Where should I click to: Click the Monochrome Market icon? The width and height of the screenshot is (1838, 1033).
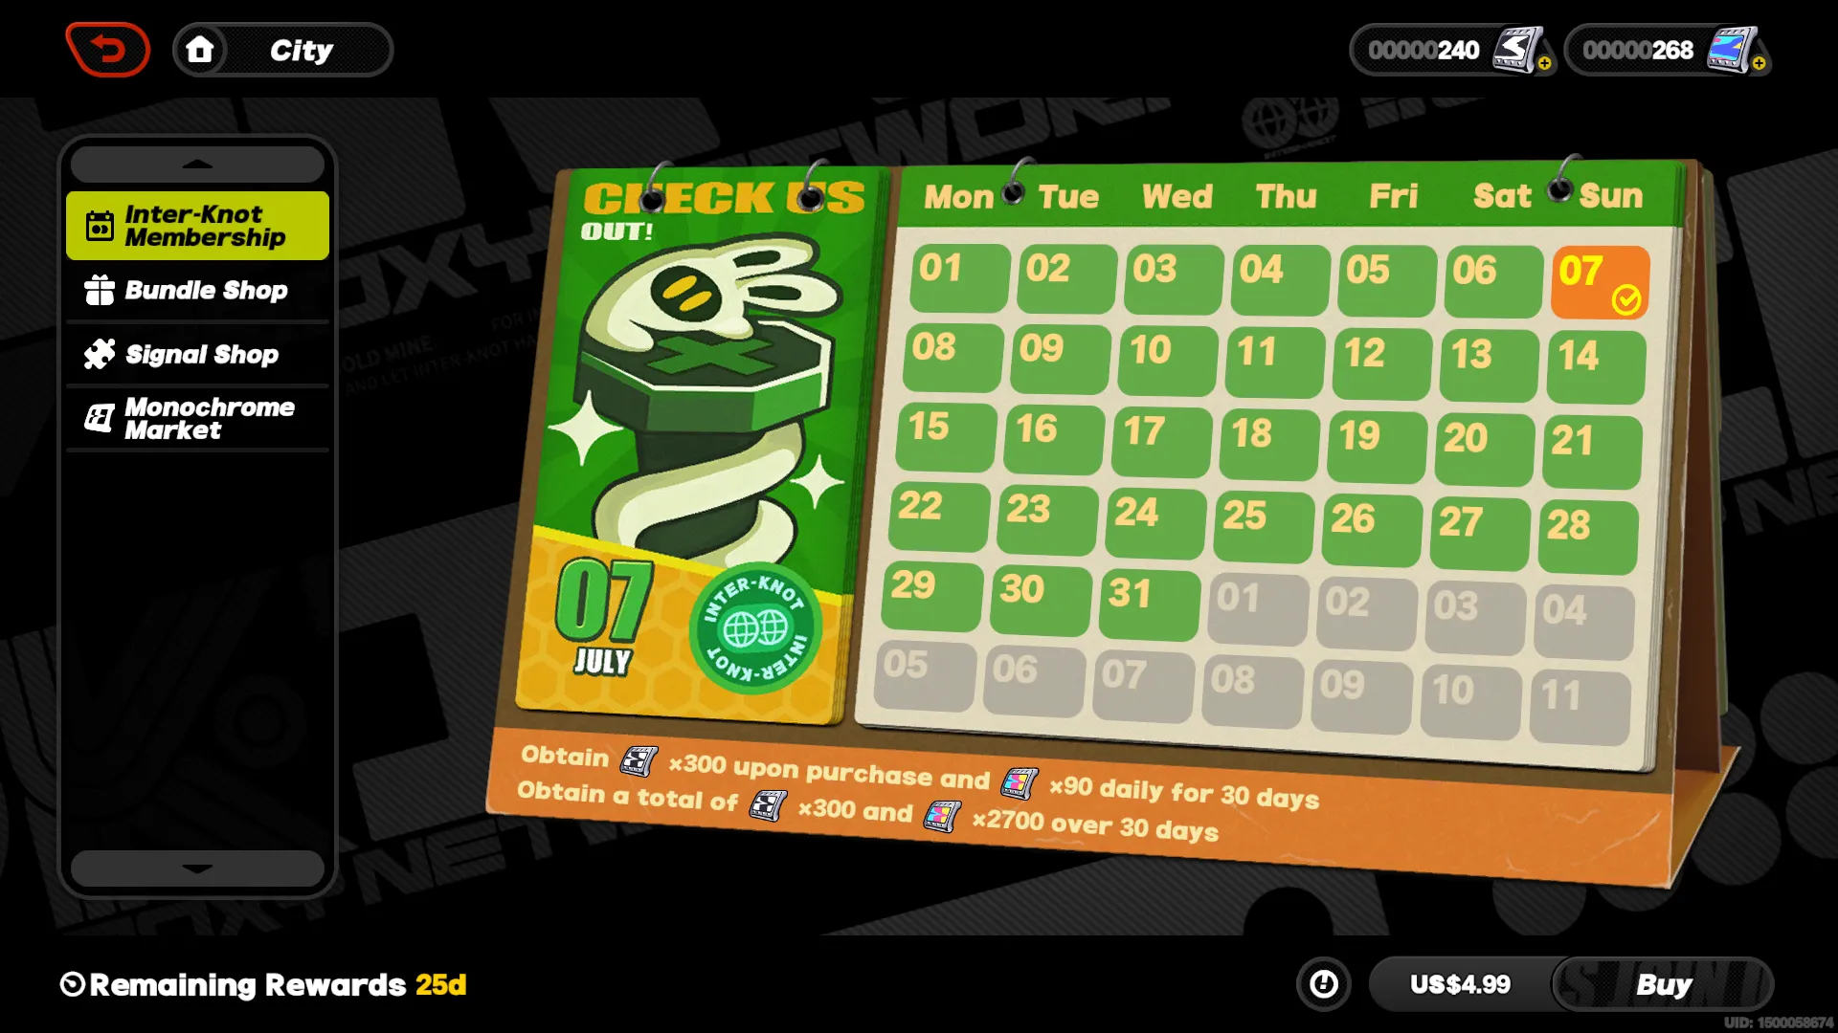(x=101, y=419)
